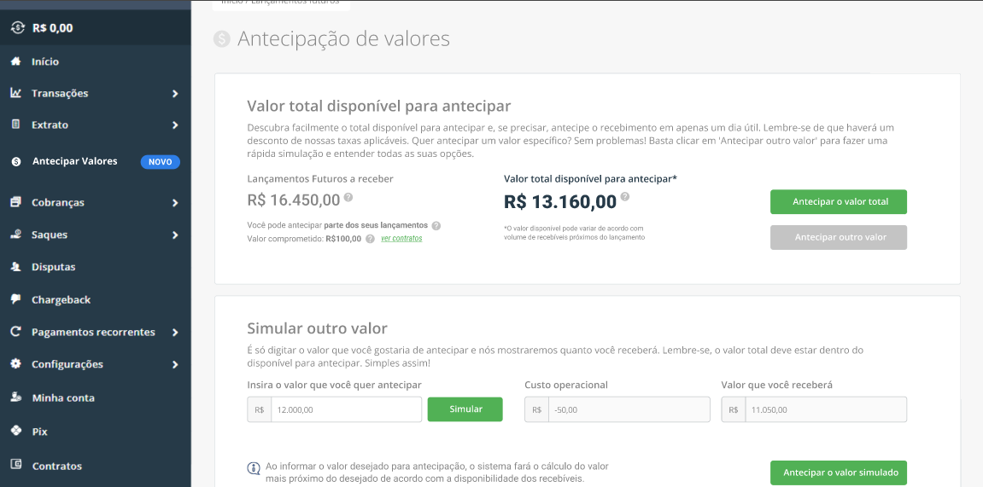Click the Contratos wallet icon
Screen dimensions: 983x487
(x=16, y=465)
